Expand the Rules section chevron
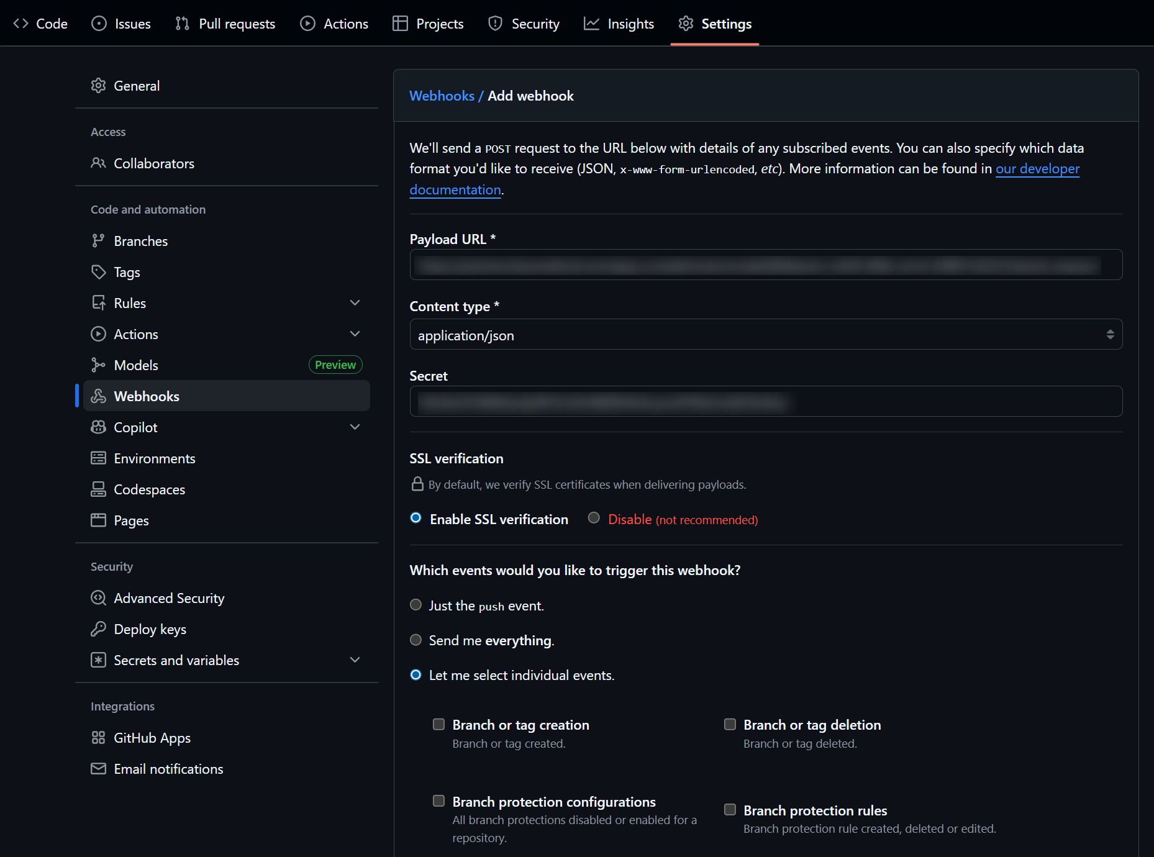This screenshot has height=857, width=1154. [x=355, y=303]
